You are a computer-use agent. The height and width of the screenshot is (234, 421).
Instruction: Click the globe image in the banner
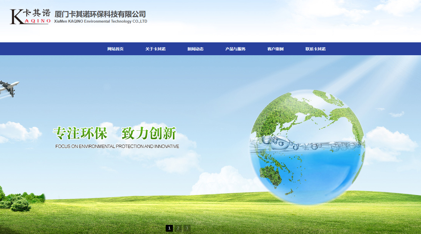coord(307,147)
